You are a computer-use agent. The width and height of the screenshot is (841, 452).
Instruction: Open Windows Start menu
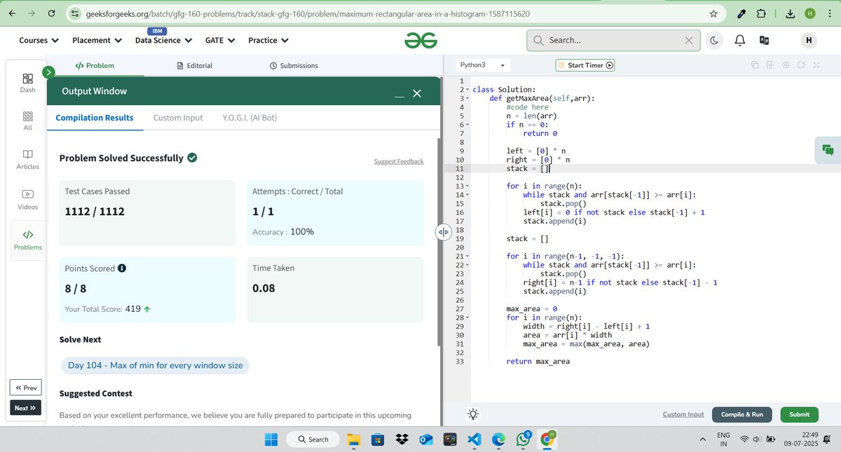pyautogui.click(x=271, y=439)
